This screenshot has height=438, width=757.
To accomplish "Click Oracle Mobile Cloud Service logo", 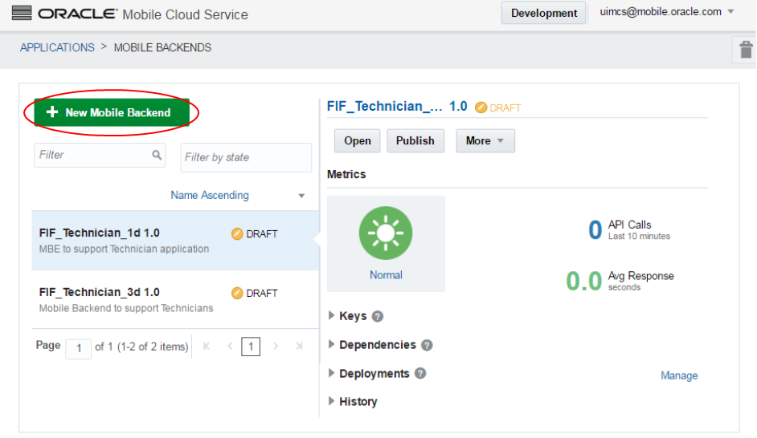I will pos(143,14).
